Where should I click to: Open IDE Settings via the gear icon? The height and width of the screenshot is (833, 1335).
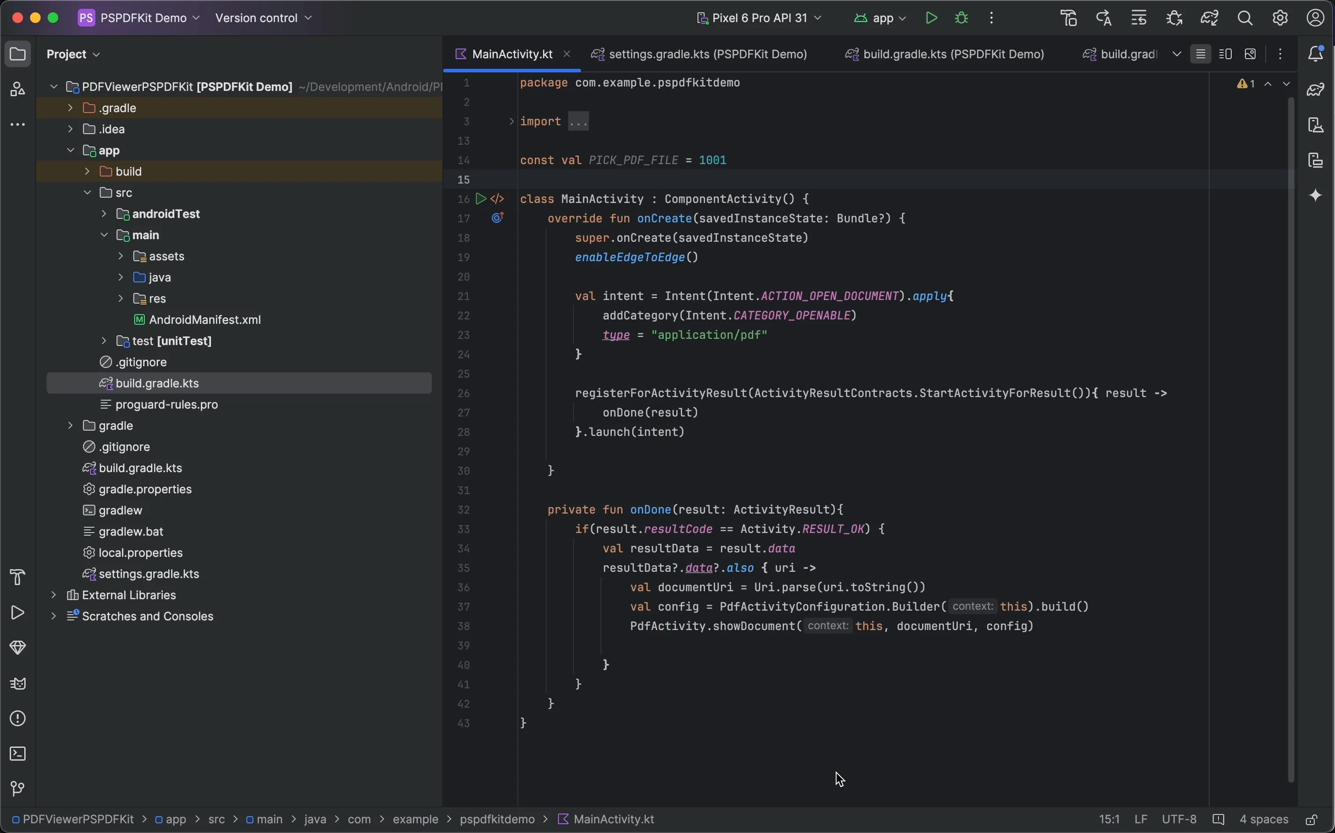point(1280,17)
